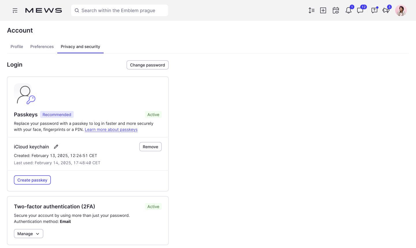This screenshot has width=416, height=248.
Task: Switch to the Preferences tab
Action: coord(42,46)
